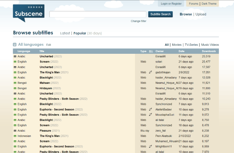Click the rating icon beside English Scream by solari
234x153 pixels.
(x=15, y=62)
